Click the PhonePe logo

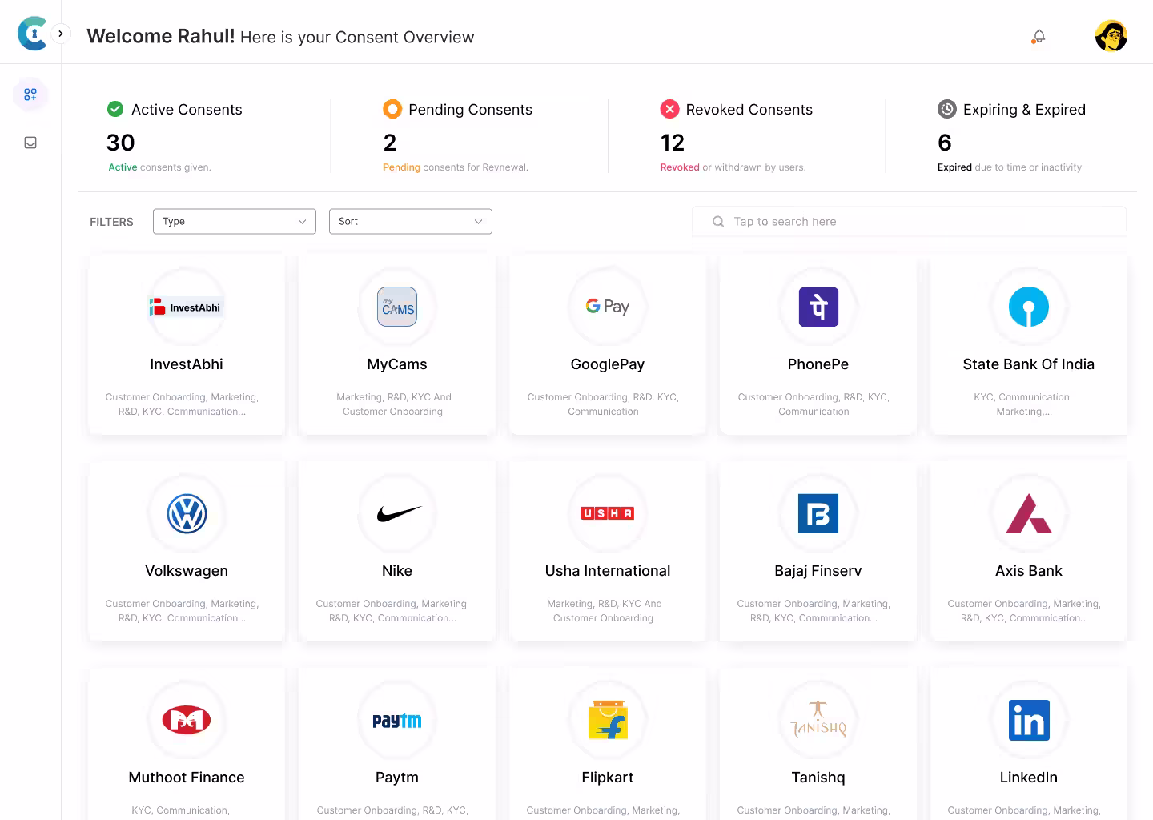coord(818,307)
